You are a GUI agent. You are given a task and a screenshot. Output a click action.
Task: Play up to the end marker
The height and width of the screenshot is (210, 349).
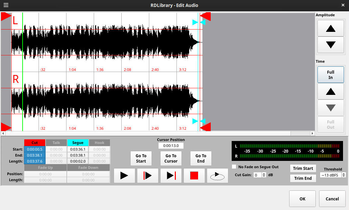(171, 175)
